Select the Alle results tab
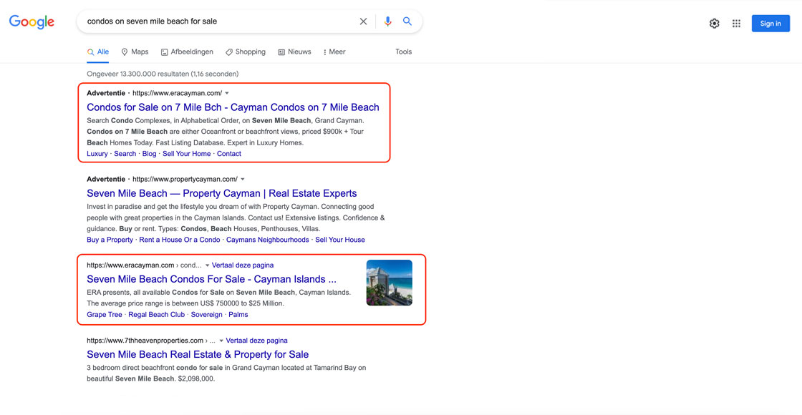Image resolution: width=802 pixels, height=415 pixels. [97, 52]
